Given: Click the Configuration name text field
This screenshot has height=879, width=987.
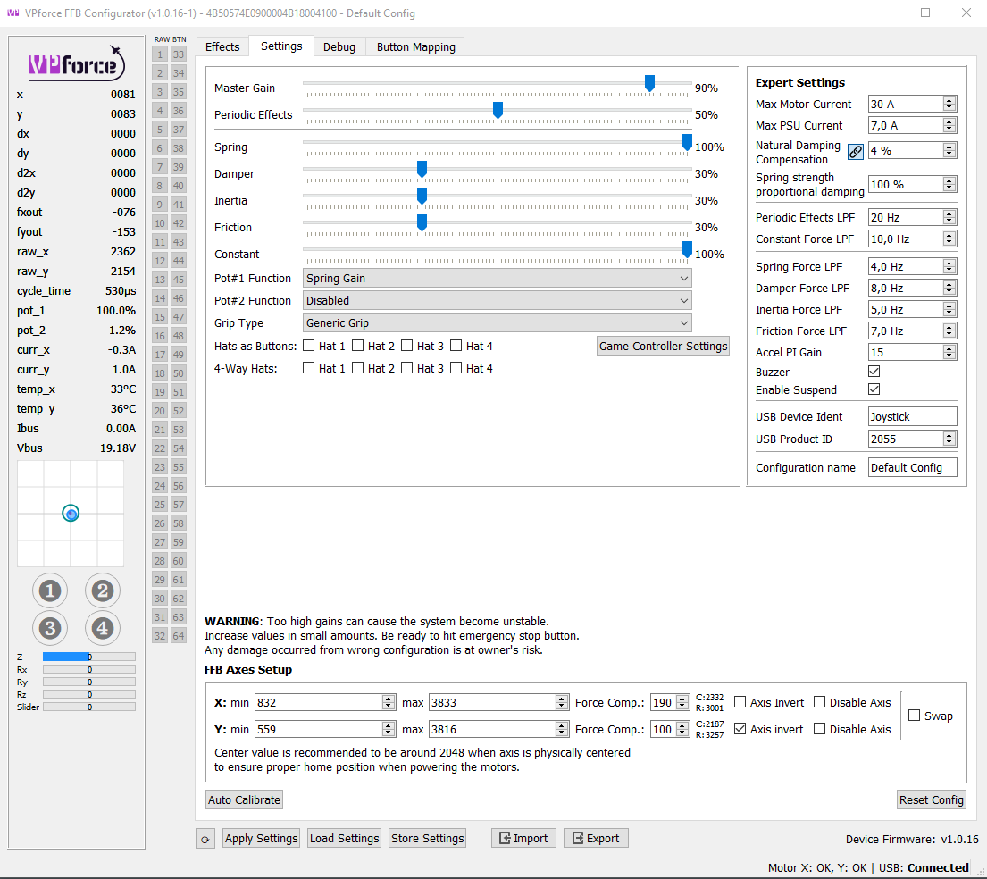Looking at the screenshot, I should click(x=912, y=468).
